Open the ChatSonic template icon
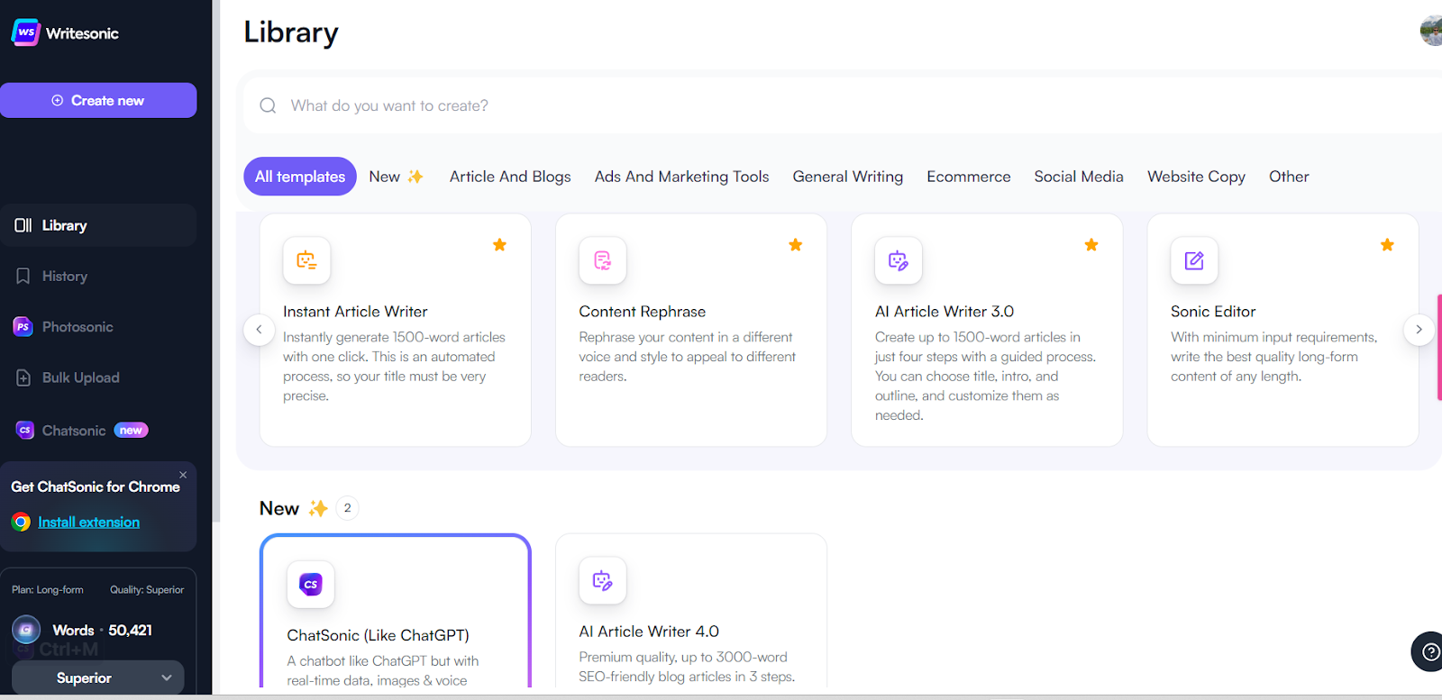This screenshot has height=700, width=1442. click(x=310, y=584)
